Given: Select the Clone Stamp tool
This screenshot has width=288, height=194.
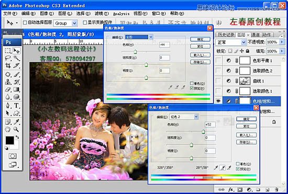Looking at the screenshot, I should click(x=8, y=82).
